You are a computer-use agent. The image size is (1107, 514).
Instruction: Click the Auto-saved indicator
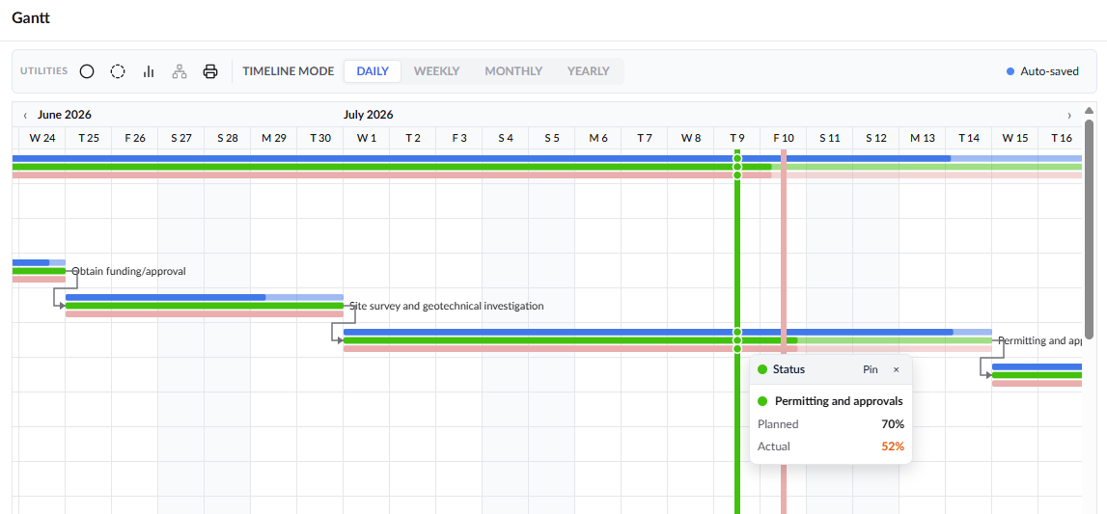coord(1042,71)
